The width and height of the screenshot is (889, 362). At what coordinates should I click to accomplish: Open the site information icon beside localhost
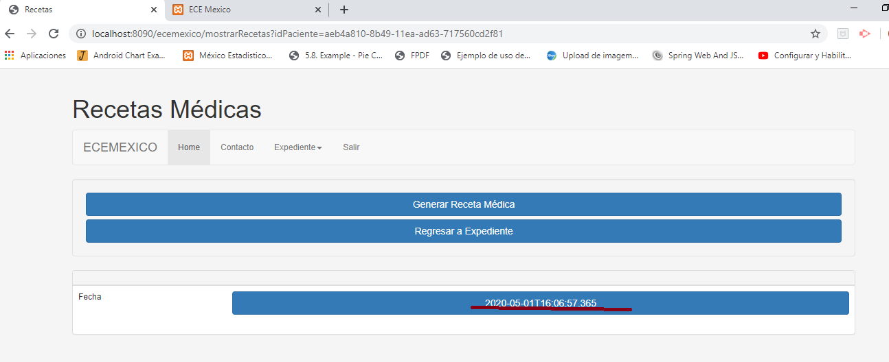[81, 34]
